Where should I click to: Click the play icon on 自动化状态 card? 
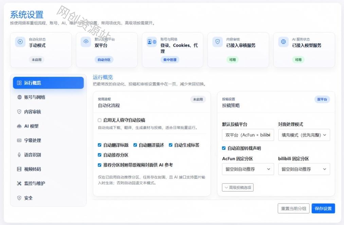click(20, 41)
